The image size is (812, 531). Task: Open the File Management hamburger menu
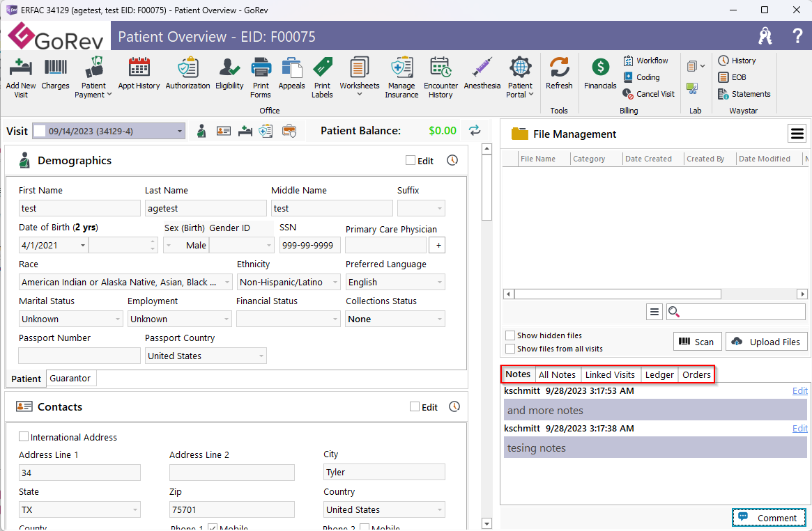pos(797,134)
